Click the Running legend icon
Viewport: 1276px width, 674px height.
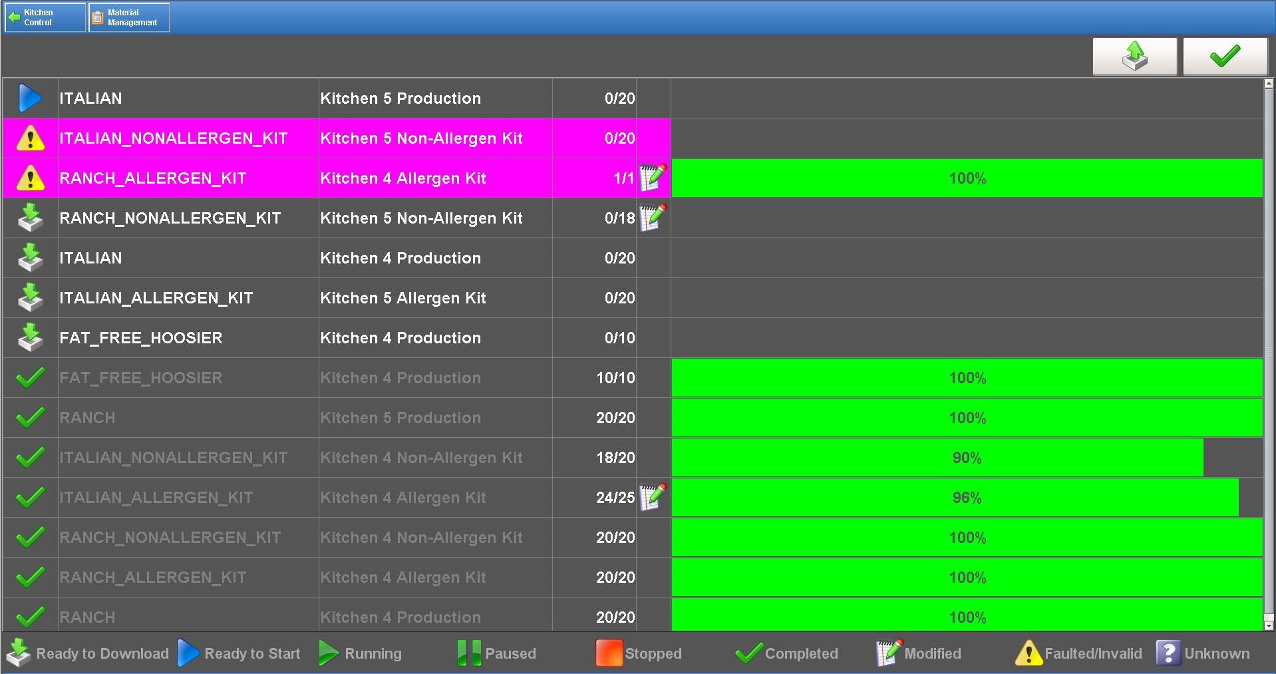pos(329,653)
